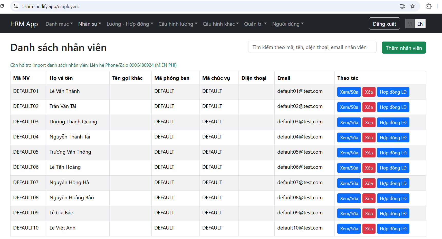Click Xem/Sửa for Nguyễn Thành Tài

[x=349, y=137]
